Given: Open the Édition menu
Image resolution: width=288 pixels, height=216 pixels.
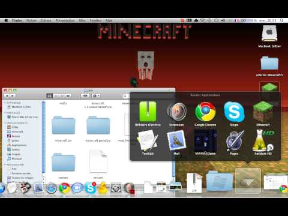Looking at the screenshot, I should (x=46, y=20).
